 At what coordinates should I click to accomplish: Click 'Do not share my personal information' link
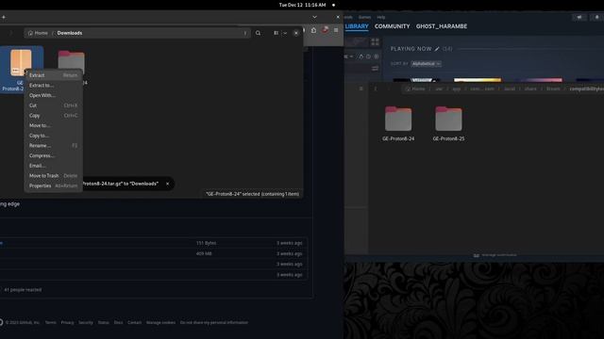coord(214,322)
